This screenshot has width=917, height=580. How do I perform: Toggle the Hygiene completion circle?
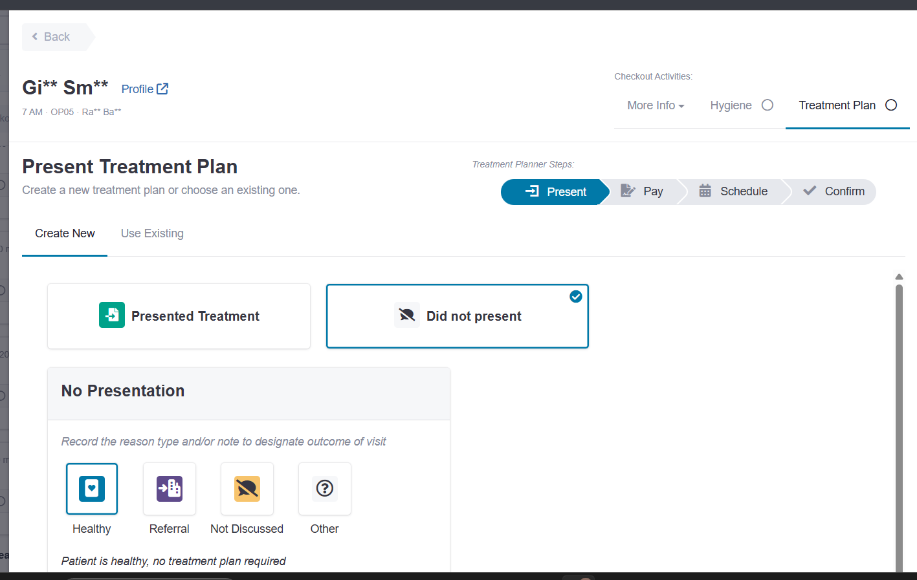pos(768,105)
